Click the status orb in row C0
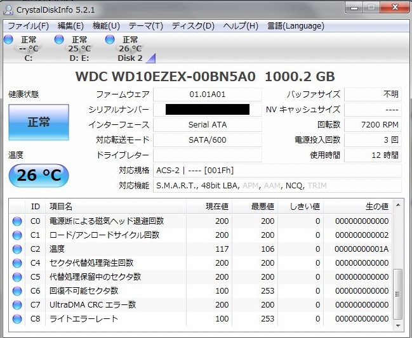The width and height of the screenshot is (412, 338). [17, 221]
